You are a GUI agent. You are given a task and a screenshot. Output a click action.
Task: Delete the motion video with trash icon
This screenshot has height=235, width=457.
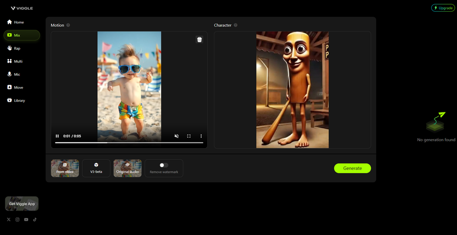(x=199, y=39)
